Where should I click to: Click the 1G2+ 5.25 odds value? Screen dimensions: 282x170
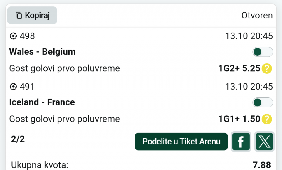[239, 69]
